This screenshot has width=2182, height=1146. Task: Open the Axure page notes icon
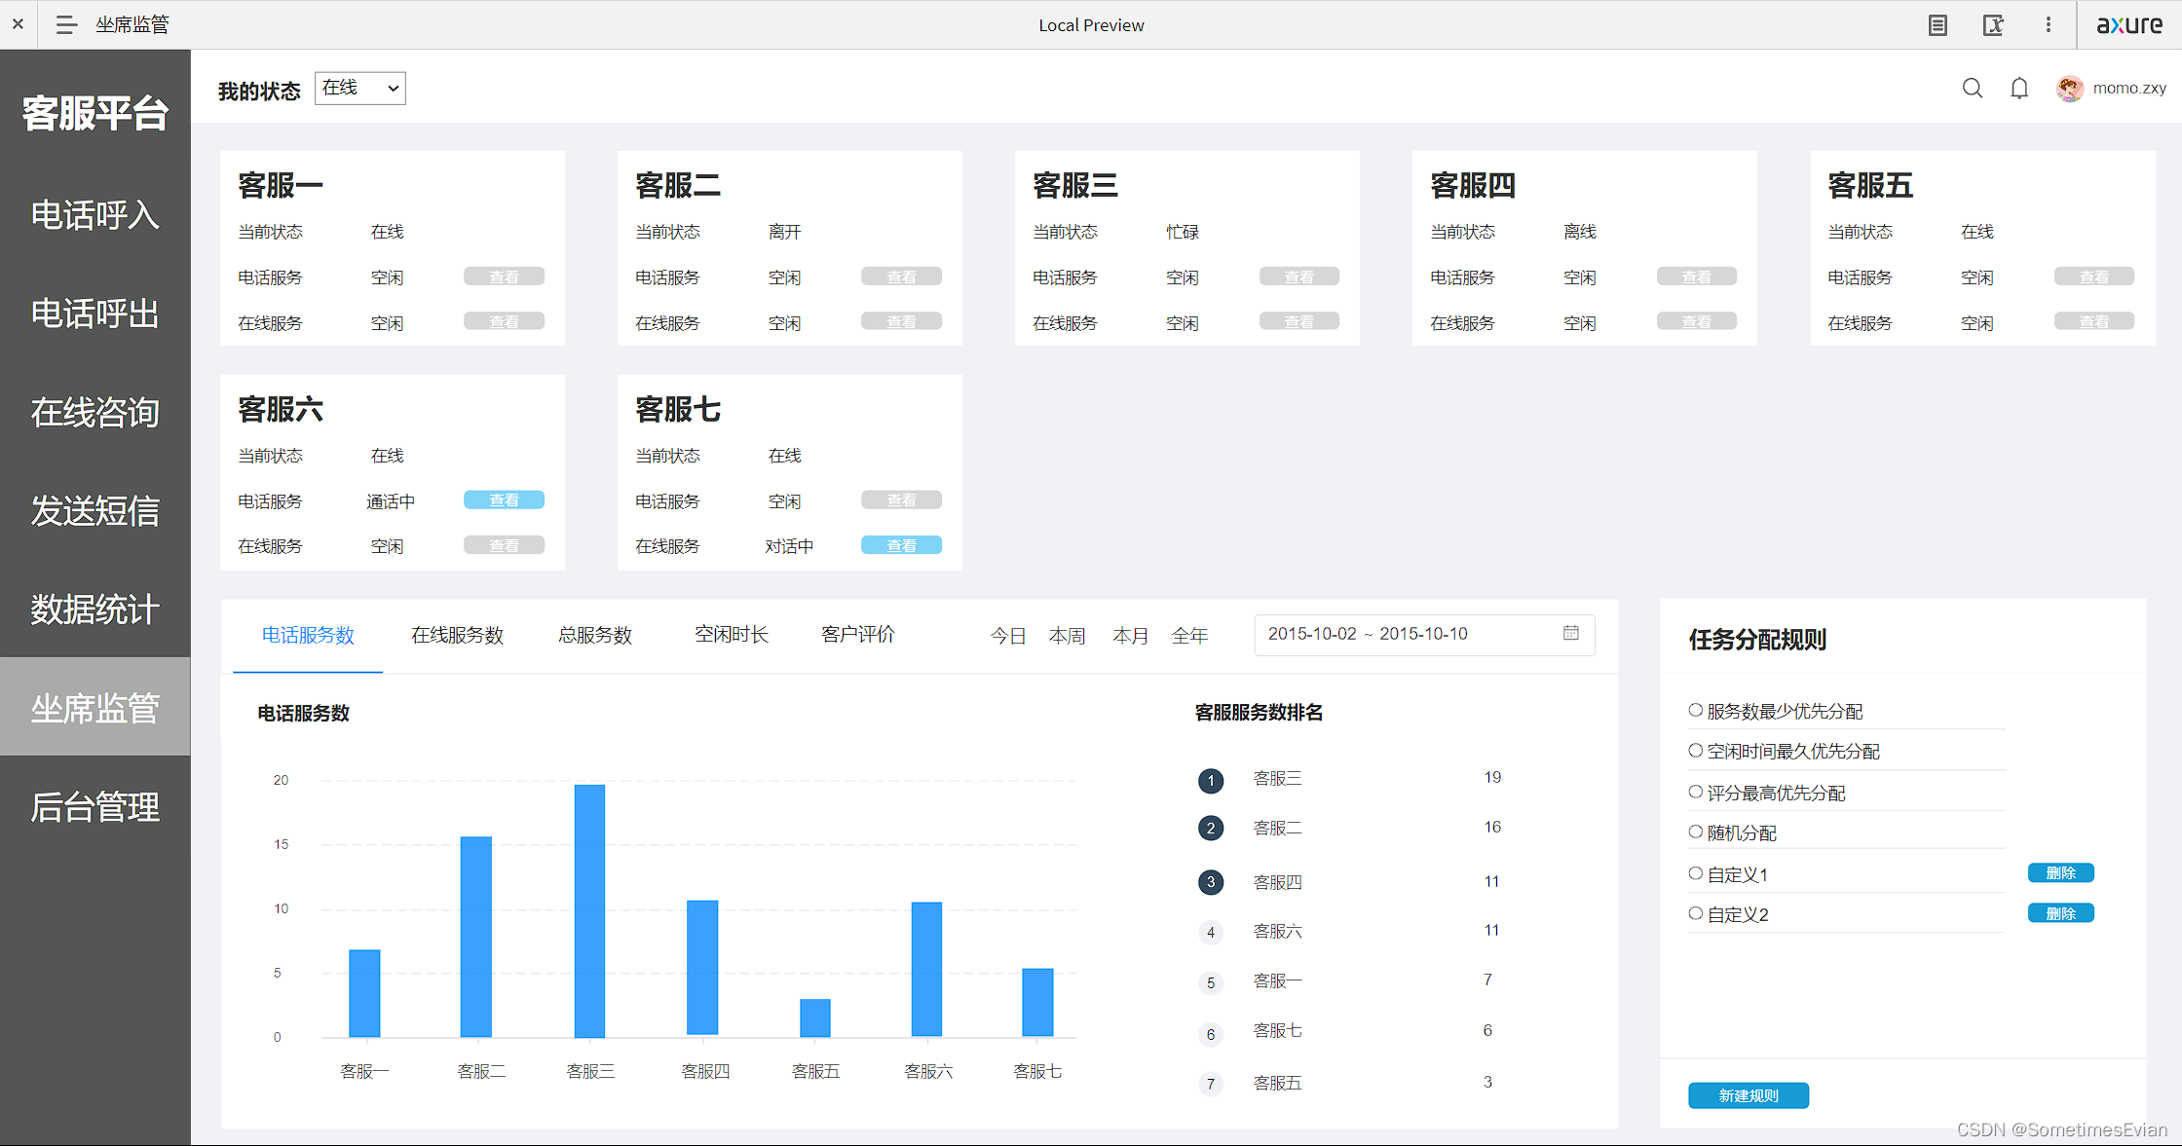tap(1937, 25)
